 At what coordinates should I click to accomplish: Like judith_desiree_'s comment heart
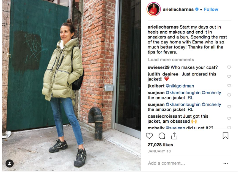pos(229,76)
